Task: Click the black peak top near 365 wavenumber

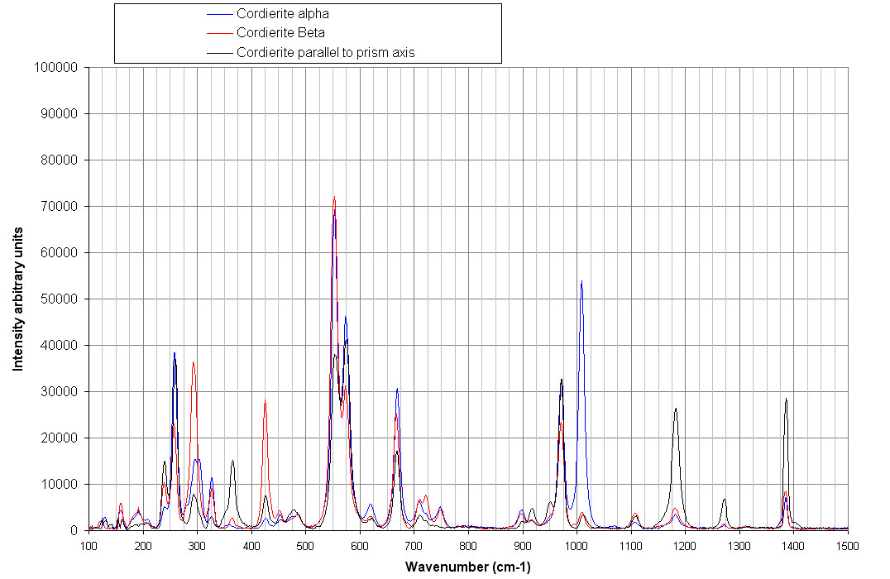Action: click(x=232, y=462)
